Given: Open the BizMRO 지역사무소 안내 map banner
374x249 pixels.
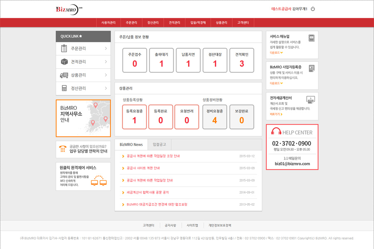Looking at the screenshot, I should pos(83,118).
